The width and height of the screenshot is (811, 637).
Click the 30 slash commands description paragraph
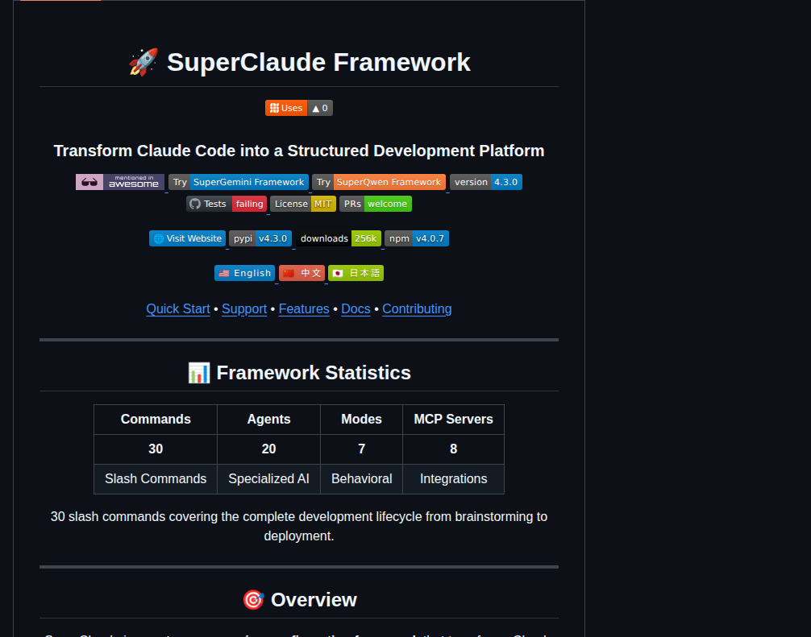coord(299,527)
